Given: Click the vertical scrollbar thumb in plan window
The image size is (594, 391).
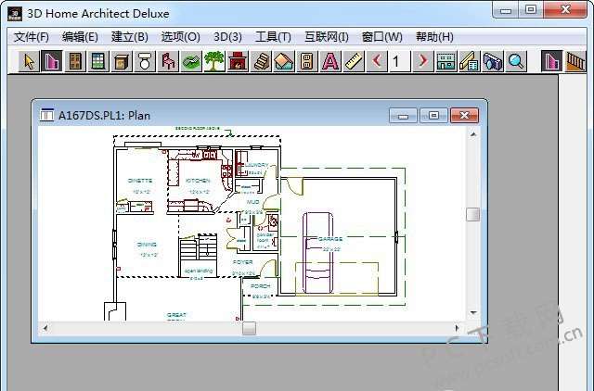Looking at the screenshot, I should click(473, 214).
